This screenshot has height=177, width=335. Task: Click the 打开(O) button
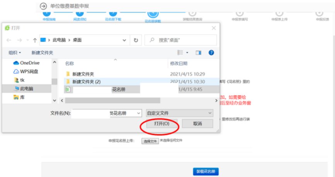point(162,124)
